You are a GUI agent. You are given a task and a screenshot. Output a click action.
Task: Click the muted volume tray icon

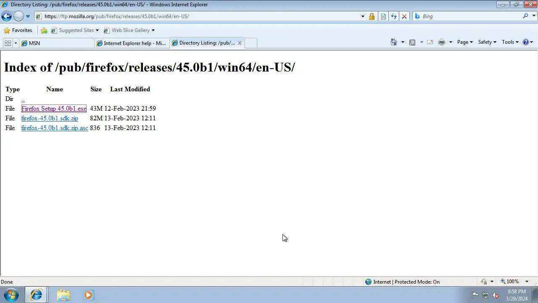coord(496,295)
